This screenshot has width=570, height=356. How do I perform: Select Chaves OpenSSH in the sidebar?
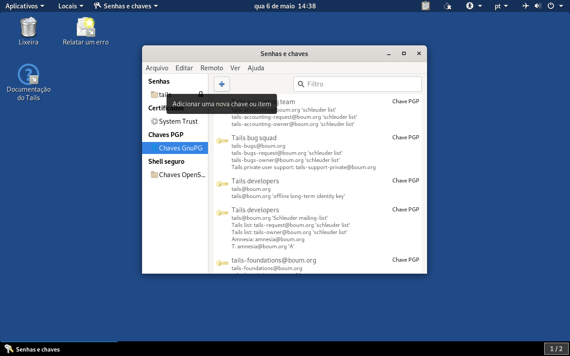click(x=175, y=175)
